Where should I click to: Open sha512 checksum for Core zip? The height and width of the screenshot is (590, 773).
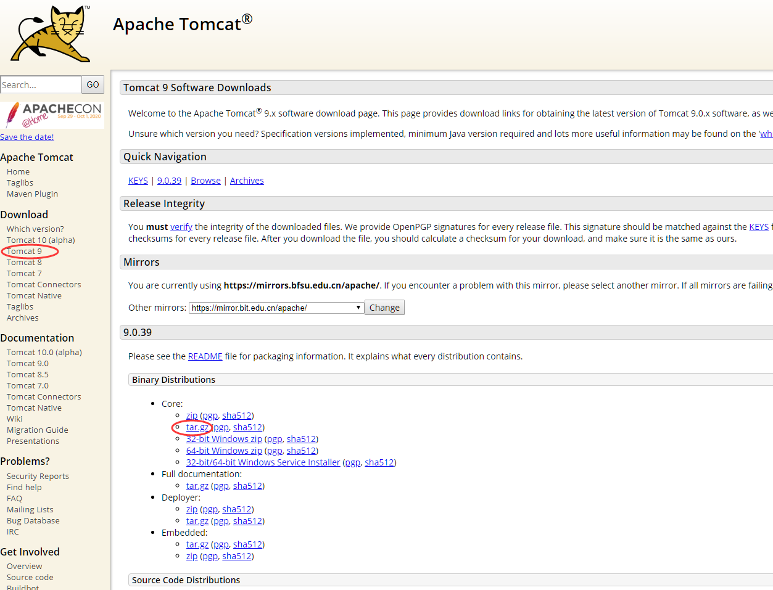click(237, 416)
